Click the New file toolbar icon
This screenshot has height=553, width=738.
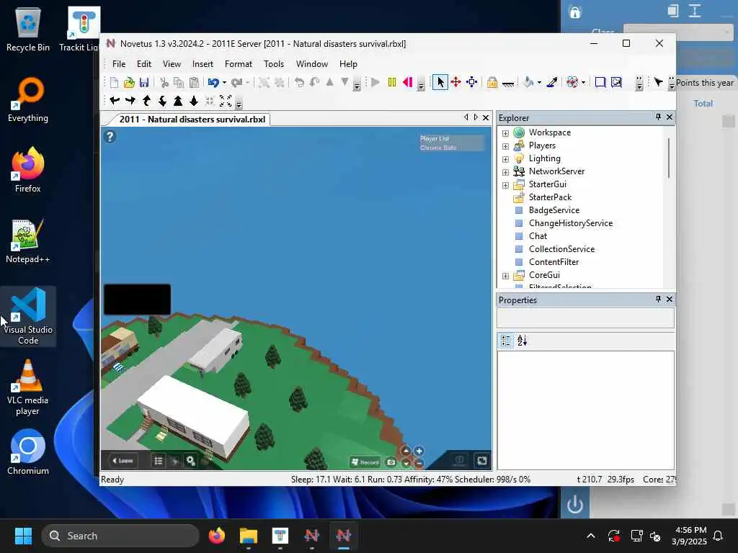click(114, 82)
